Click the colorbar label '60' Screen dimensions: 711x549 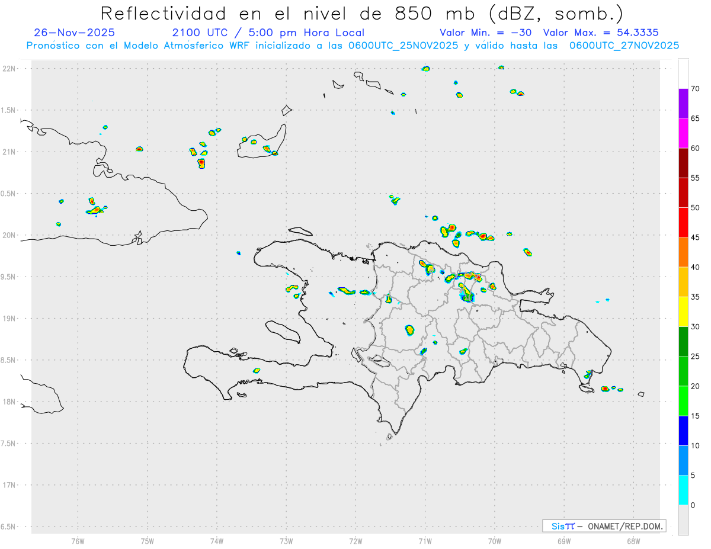(695, 148)
